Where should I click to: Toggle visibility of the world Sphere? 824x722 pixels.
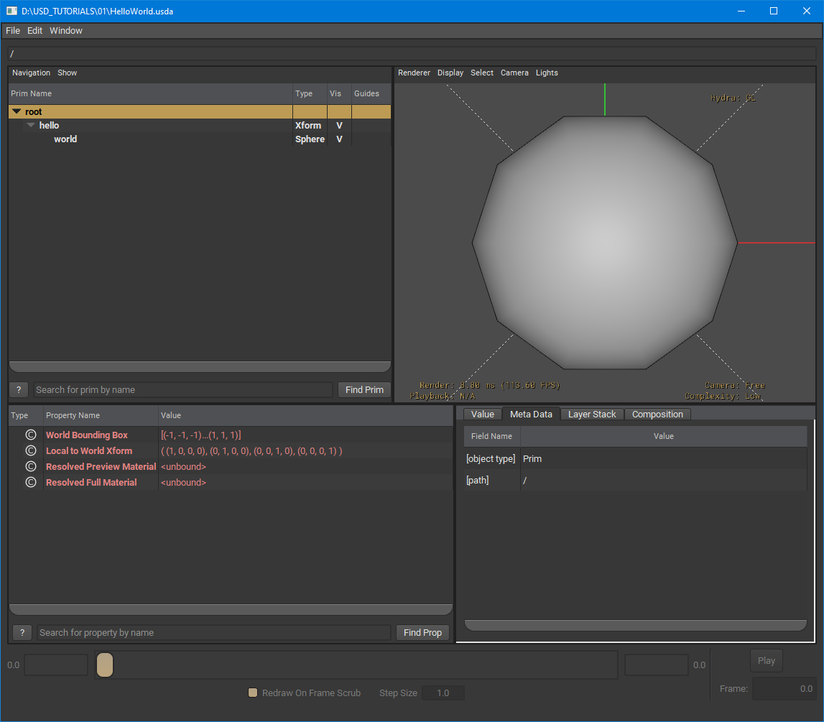(x=338, y=139)
